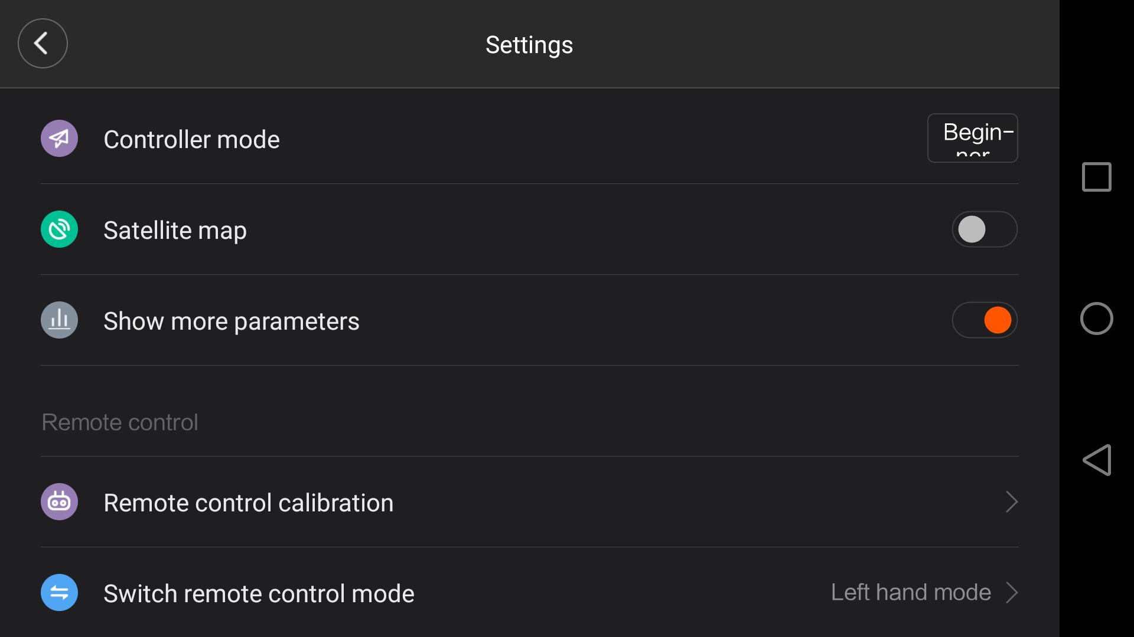Tap the blue Switch remote control mode icon
This screenshot has height=637, width=1134.
tap(59, 593)
